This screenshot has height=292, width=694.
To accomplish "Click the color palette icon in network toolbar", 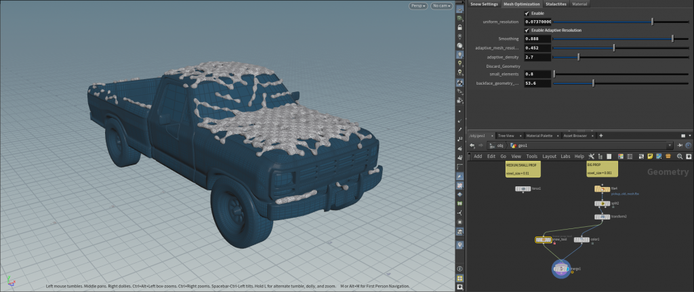I will pos(621,157).
